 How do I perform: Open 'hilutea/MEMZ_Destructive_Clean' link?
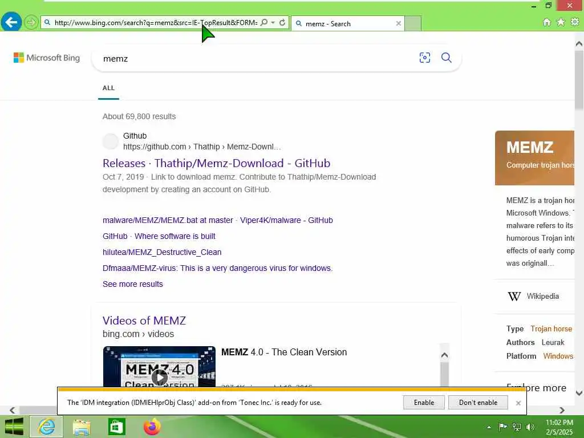pos(162,252)
